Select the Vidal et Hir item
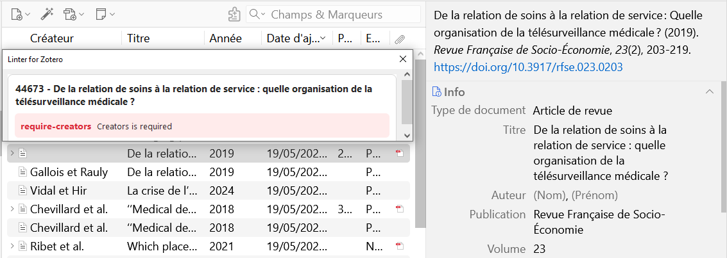The height and width of the screenshot is (258, 727). click(209, 191)
